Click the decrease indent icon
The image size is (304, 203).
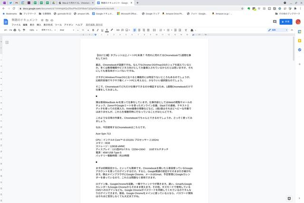(x=175, y=30)
